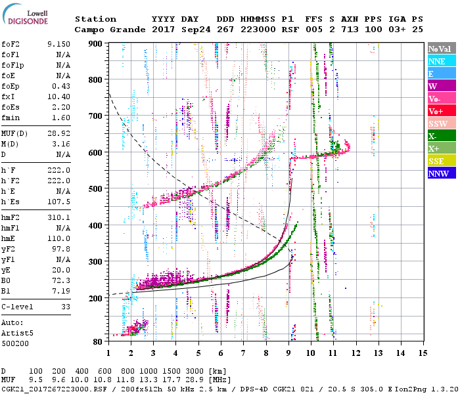The image size is (460, 394).
Task: Select the 900 km height axis label
Action: coord(96,43)
